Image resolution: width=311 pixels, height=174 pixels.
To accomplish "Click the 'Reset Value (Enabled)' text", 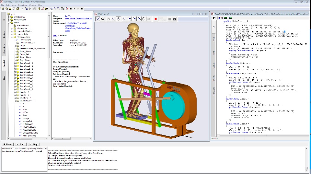I will click(63, 86).
